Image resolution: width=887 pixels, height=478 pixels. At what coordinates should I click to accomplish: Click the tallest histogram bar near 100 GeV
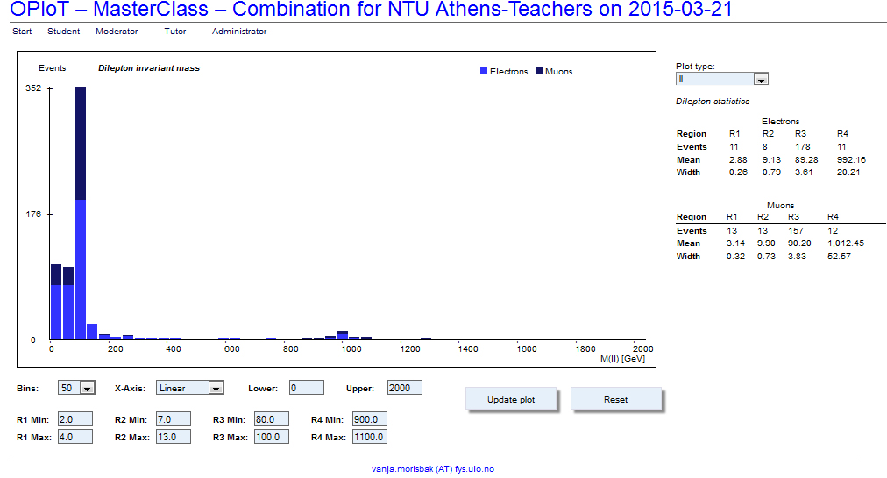coord(81,213)
